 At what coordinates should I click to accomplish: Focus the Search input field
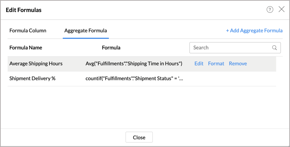231,48
